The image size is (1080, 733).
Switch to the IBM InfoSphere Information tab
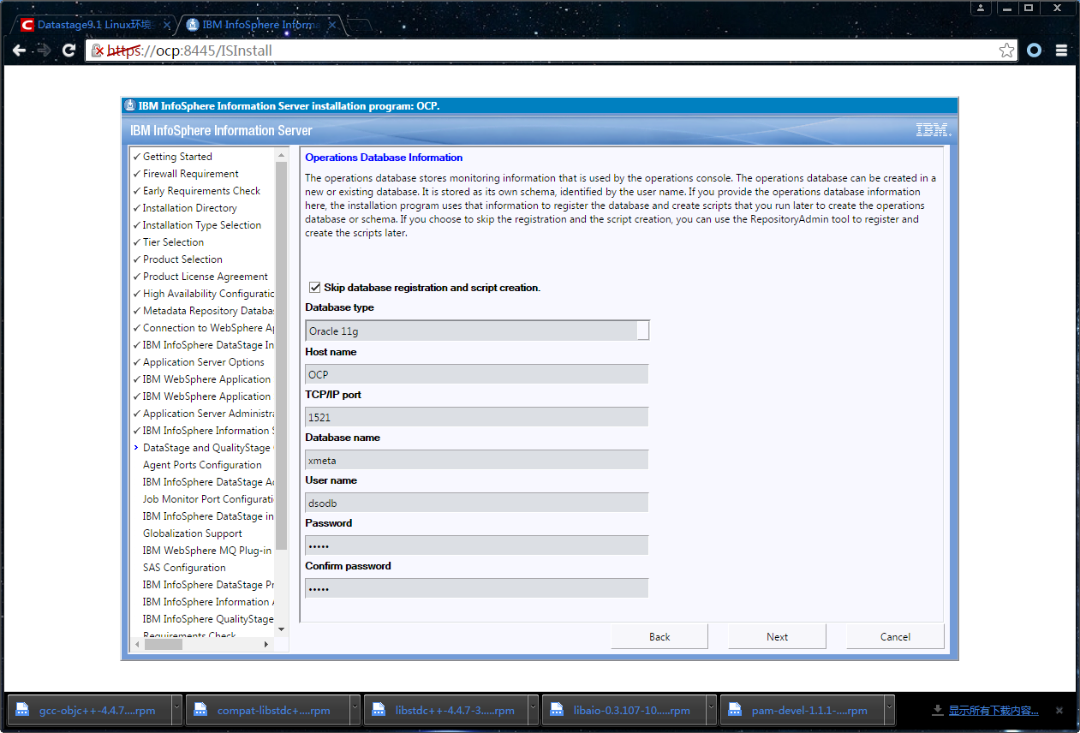click(x=260, y=25)
